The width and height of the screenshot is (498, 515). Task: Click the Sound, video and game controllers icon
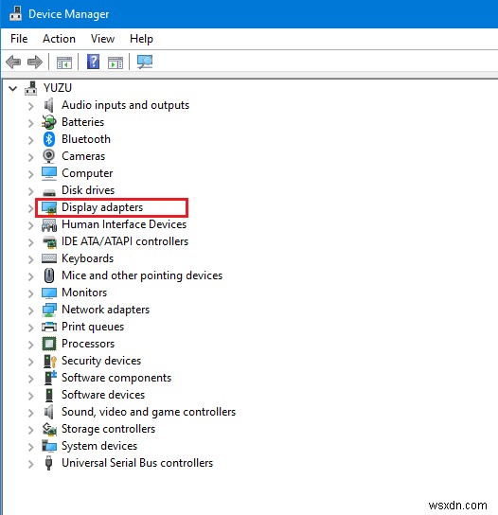[x=49, y=412]
